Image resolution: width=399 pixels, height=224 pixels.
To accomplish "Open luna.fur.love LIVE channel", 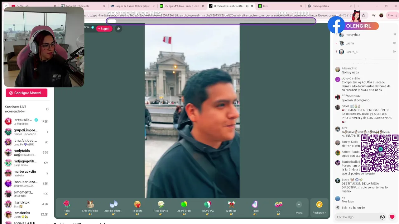I will [27, 142].
